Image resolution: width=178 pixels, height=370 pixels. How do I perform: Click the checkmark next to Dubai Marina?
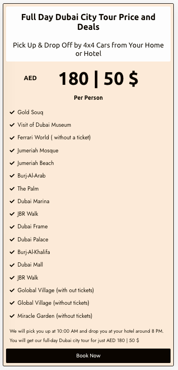pyautogui.click(x=12, y=201)
